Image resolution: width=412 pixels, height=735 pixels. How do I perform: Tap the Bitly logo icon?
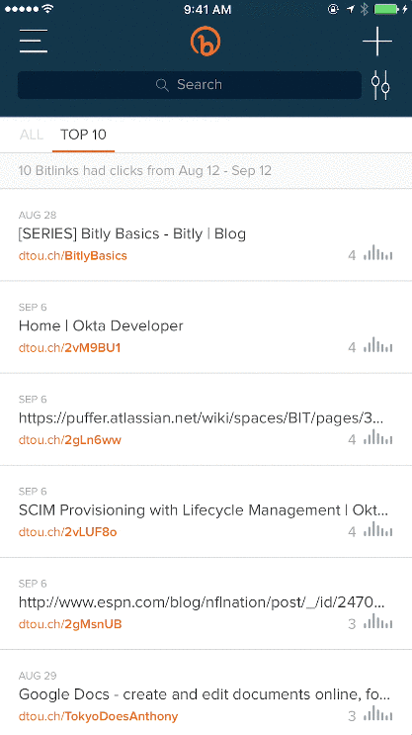click(206, 42)
